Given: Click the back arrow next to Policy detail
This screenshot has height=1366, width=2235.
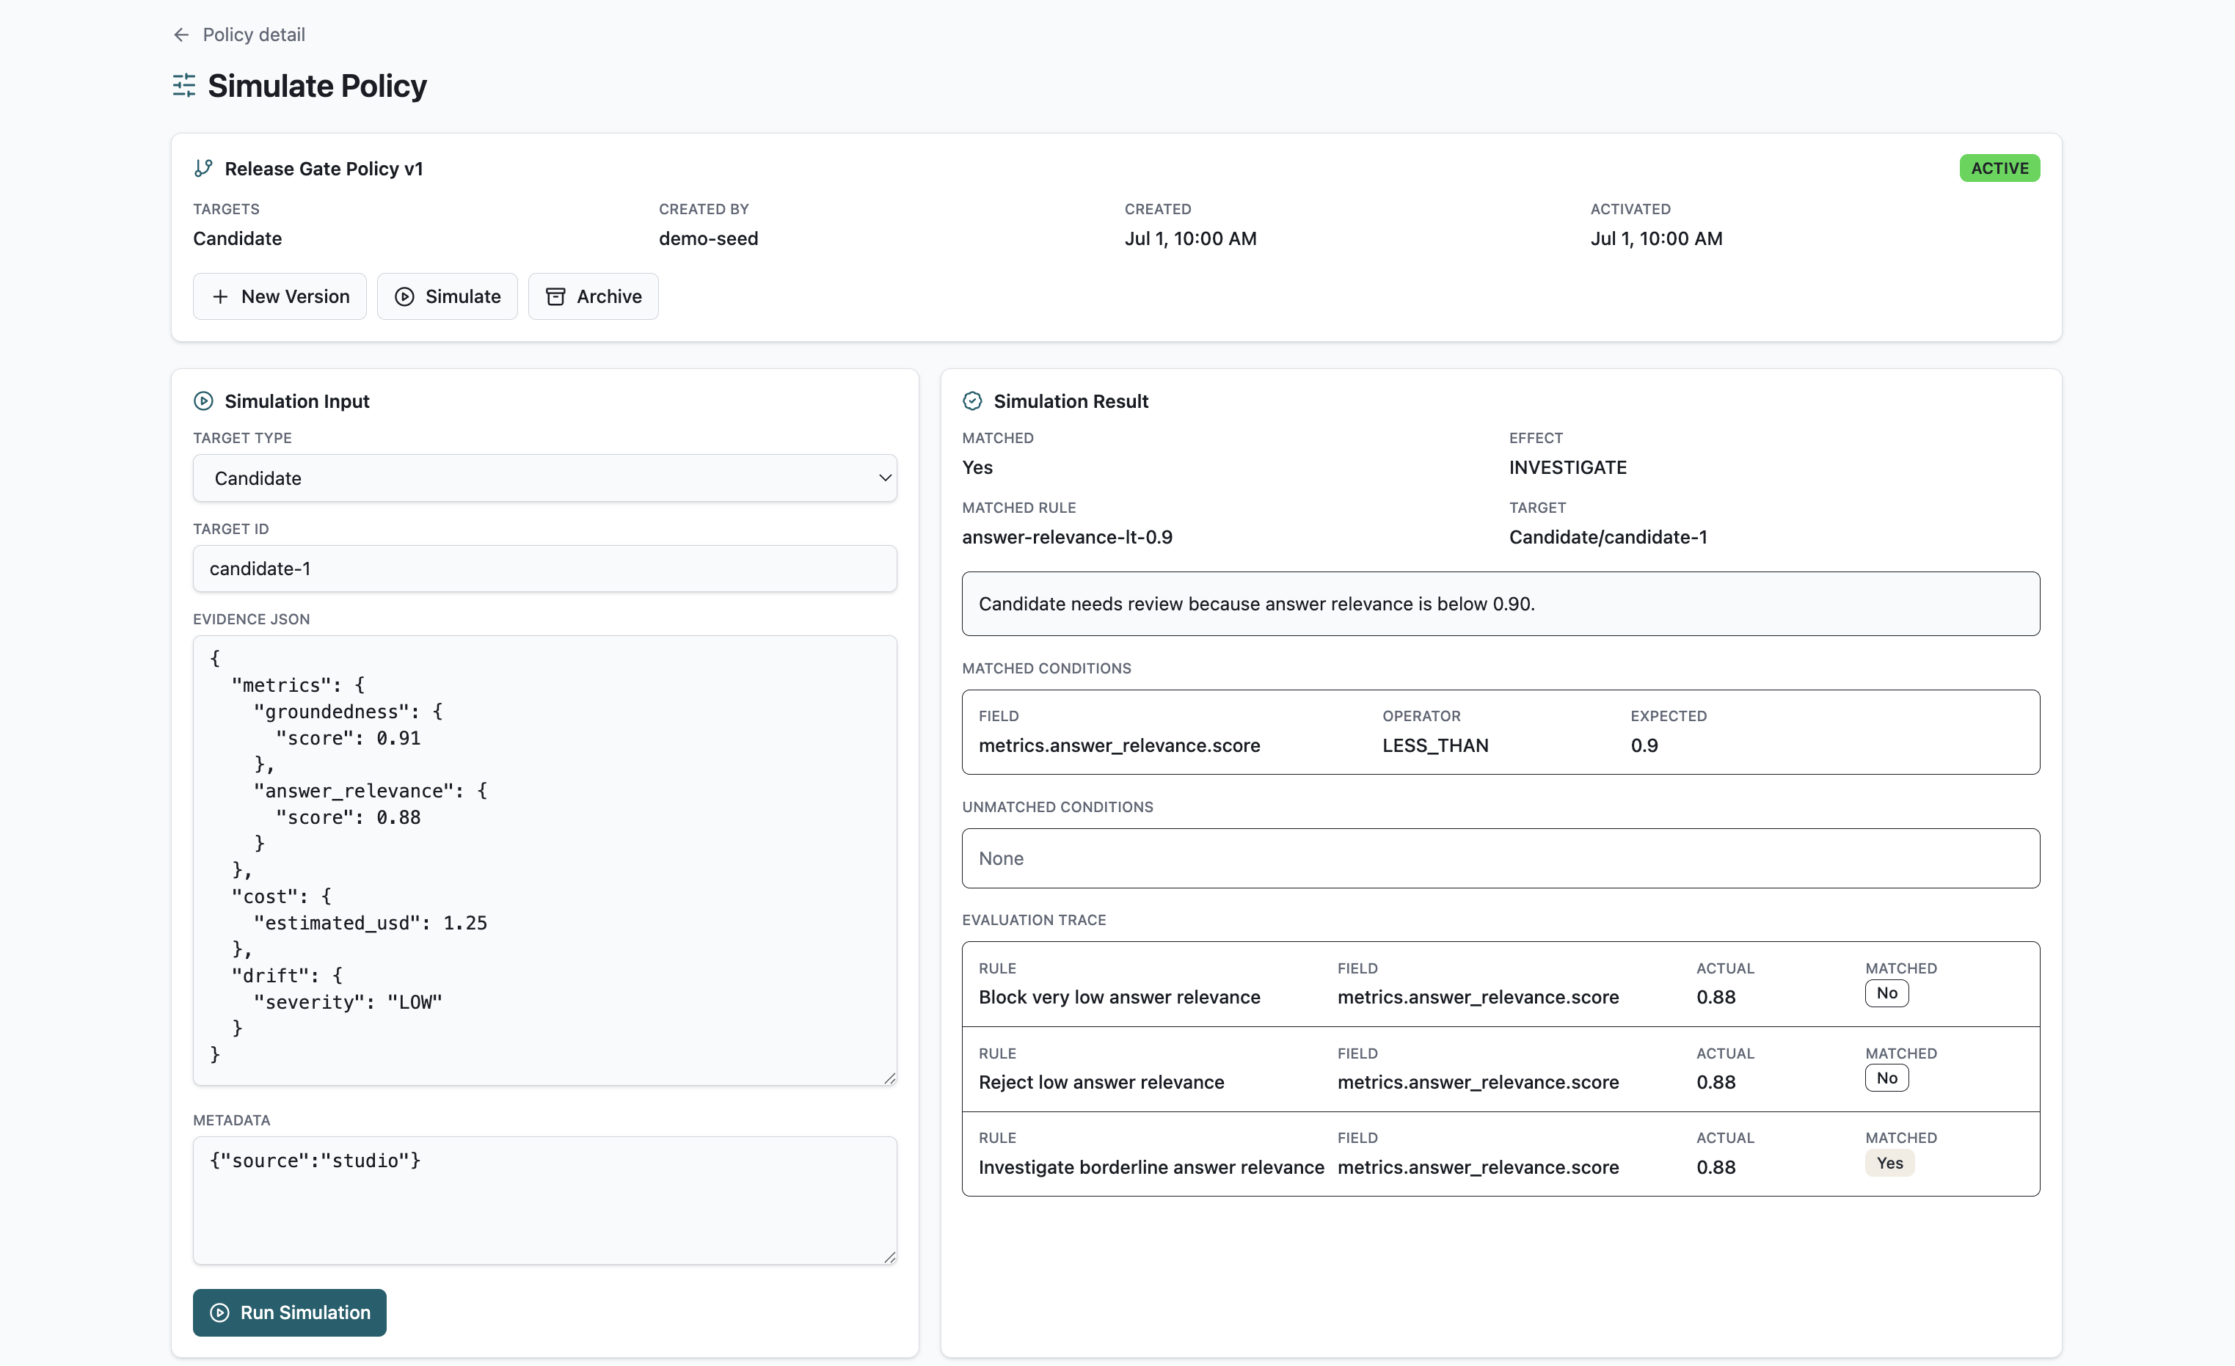Looking at the screenshot, I should 181,34.
